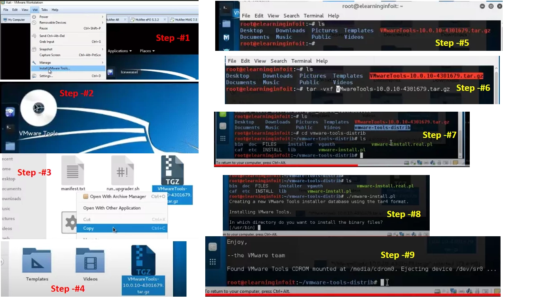
Task: Open Pictures in the file manager sidebar
Action: [8, 218]
